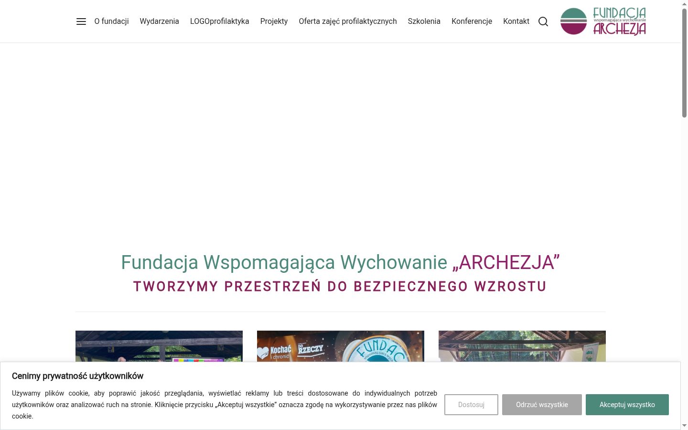688x430 pixels.
Task: Open the Kochać i chronić banner thumbnail
Action: pyautogui.click(x=341, y=346)
